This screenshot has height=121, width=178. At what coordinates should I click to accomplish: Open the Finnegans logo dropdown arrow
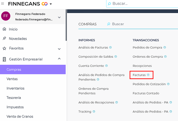point(51,4)
